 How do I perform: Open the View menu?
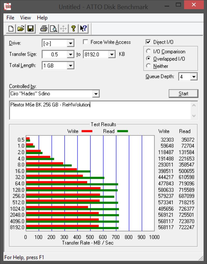coord(25,18)
